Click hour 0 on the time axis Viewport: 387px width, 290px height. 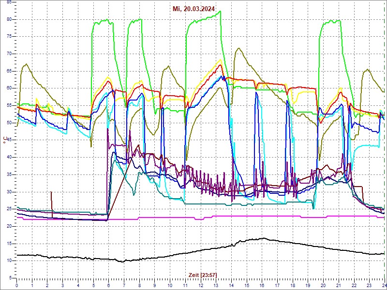click(17, 285)
